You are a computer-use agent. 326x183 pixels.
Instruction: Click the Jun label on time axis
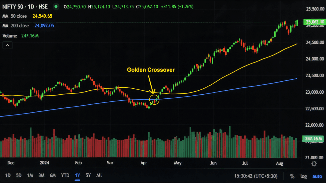[214, 163]
